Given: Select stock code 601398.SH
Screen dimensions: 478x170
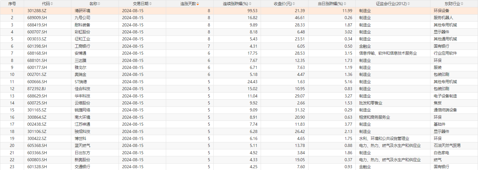Looking at the screenshot, I should click(37, 46).
